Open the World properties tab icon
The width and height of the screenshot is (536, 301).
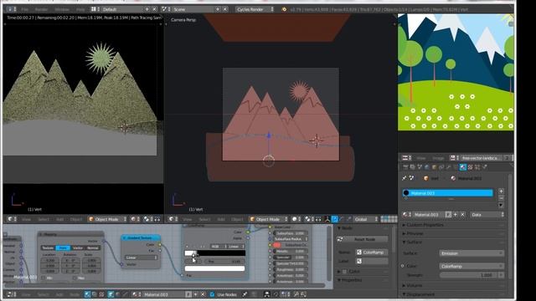427,167
